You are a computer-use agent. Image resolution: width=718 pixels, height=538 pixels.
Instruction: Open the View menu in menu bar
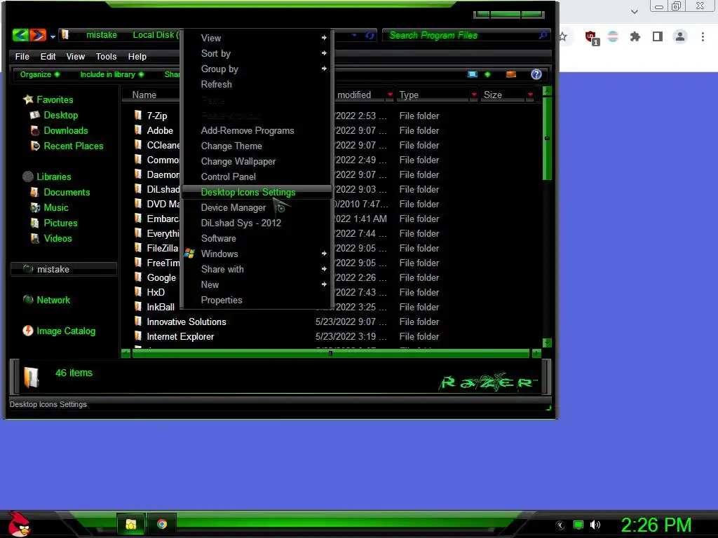click(x=76, y=56)
